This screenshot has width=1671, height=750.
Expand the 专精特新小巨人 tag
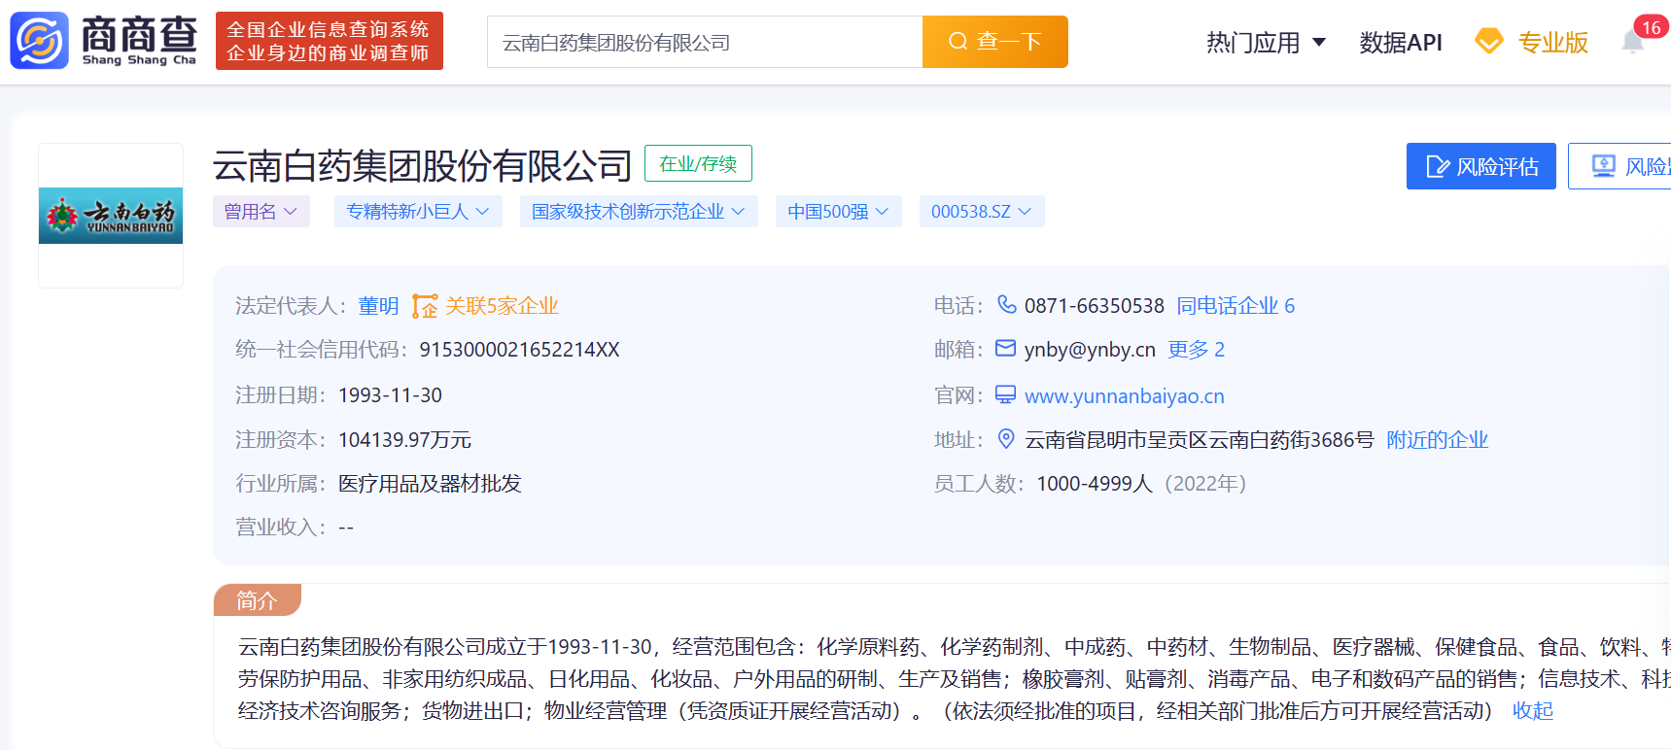click(418, 212)
